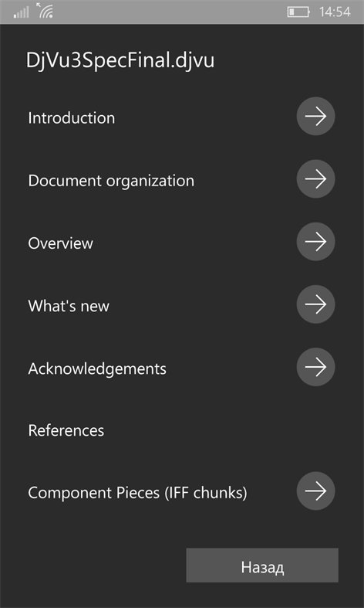This screenshot has height=608, width=364.
Task: Tap the empty middle of status bar
Action: [x=170, y=12]
